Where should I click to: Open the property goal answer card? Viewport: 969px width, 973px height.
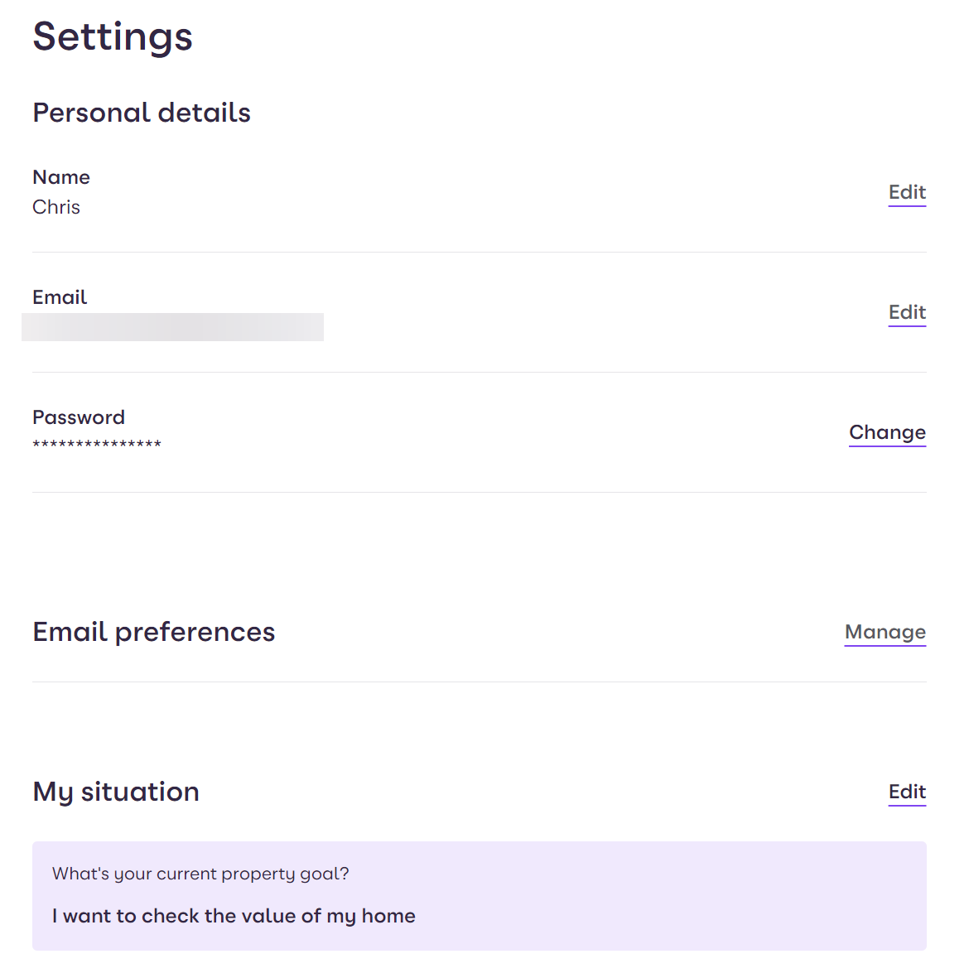(x=479, y=896)
